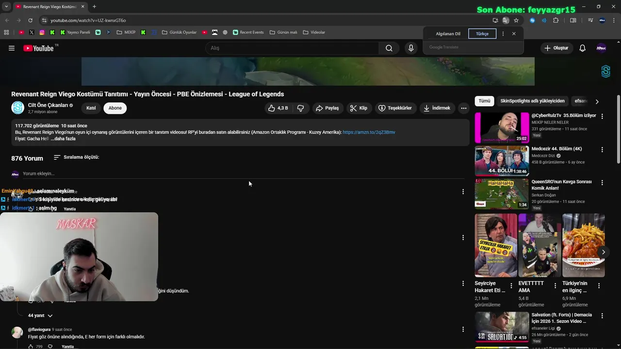The width and height of the screenshot is (621, 349).
Task: Open Sıralama ölçütü sort menu
Action: (x=76, y=158)
